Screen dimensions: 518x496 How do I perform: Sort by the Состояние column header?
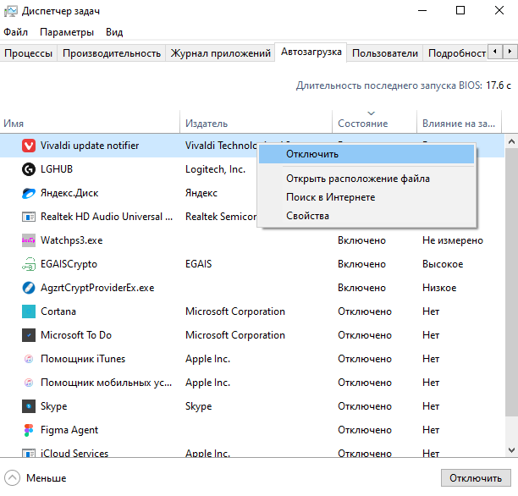pyautogui.click(x=374, y=122)
